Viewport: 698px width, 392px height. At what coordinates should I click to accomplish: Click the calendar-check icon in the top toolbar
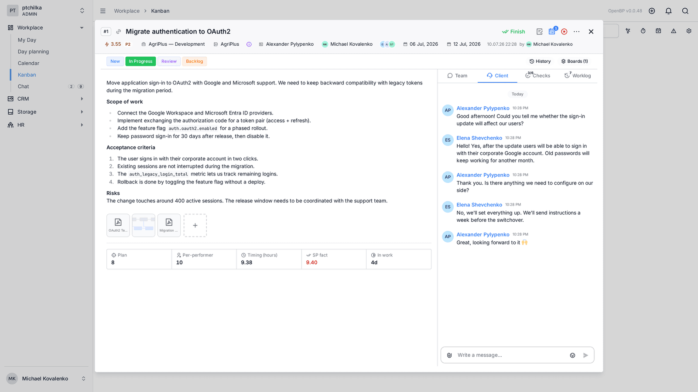pyautogui.click(x=658, y=31)
